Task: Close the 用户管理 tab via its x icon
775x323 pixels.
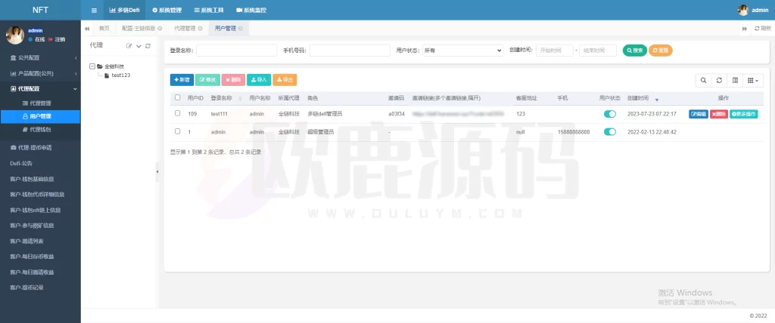Action: pyautogui.click(x=241, y=29)
